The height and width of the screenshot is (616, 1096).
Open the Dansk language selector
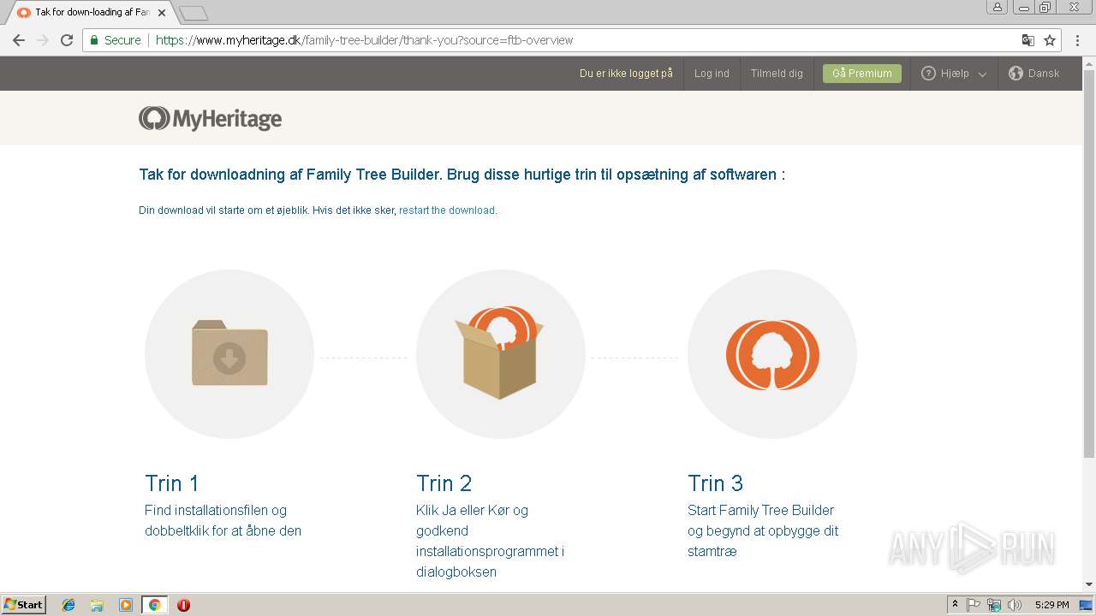pyautogui.click(x=1034, y=74)
